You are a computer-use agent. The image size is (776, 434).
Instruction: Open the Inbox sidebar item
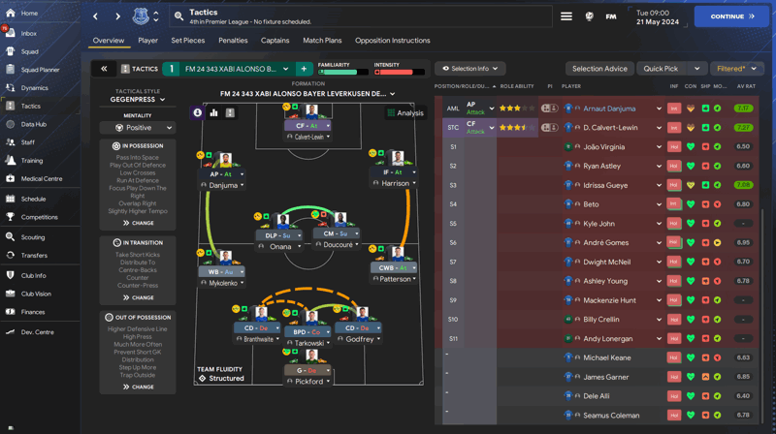coord(29,33)
